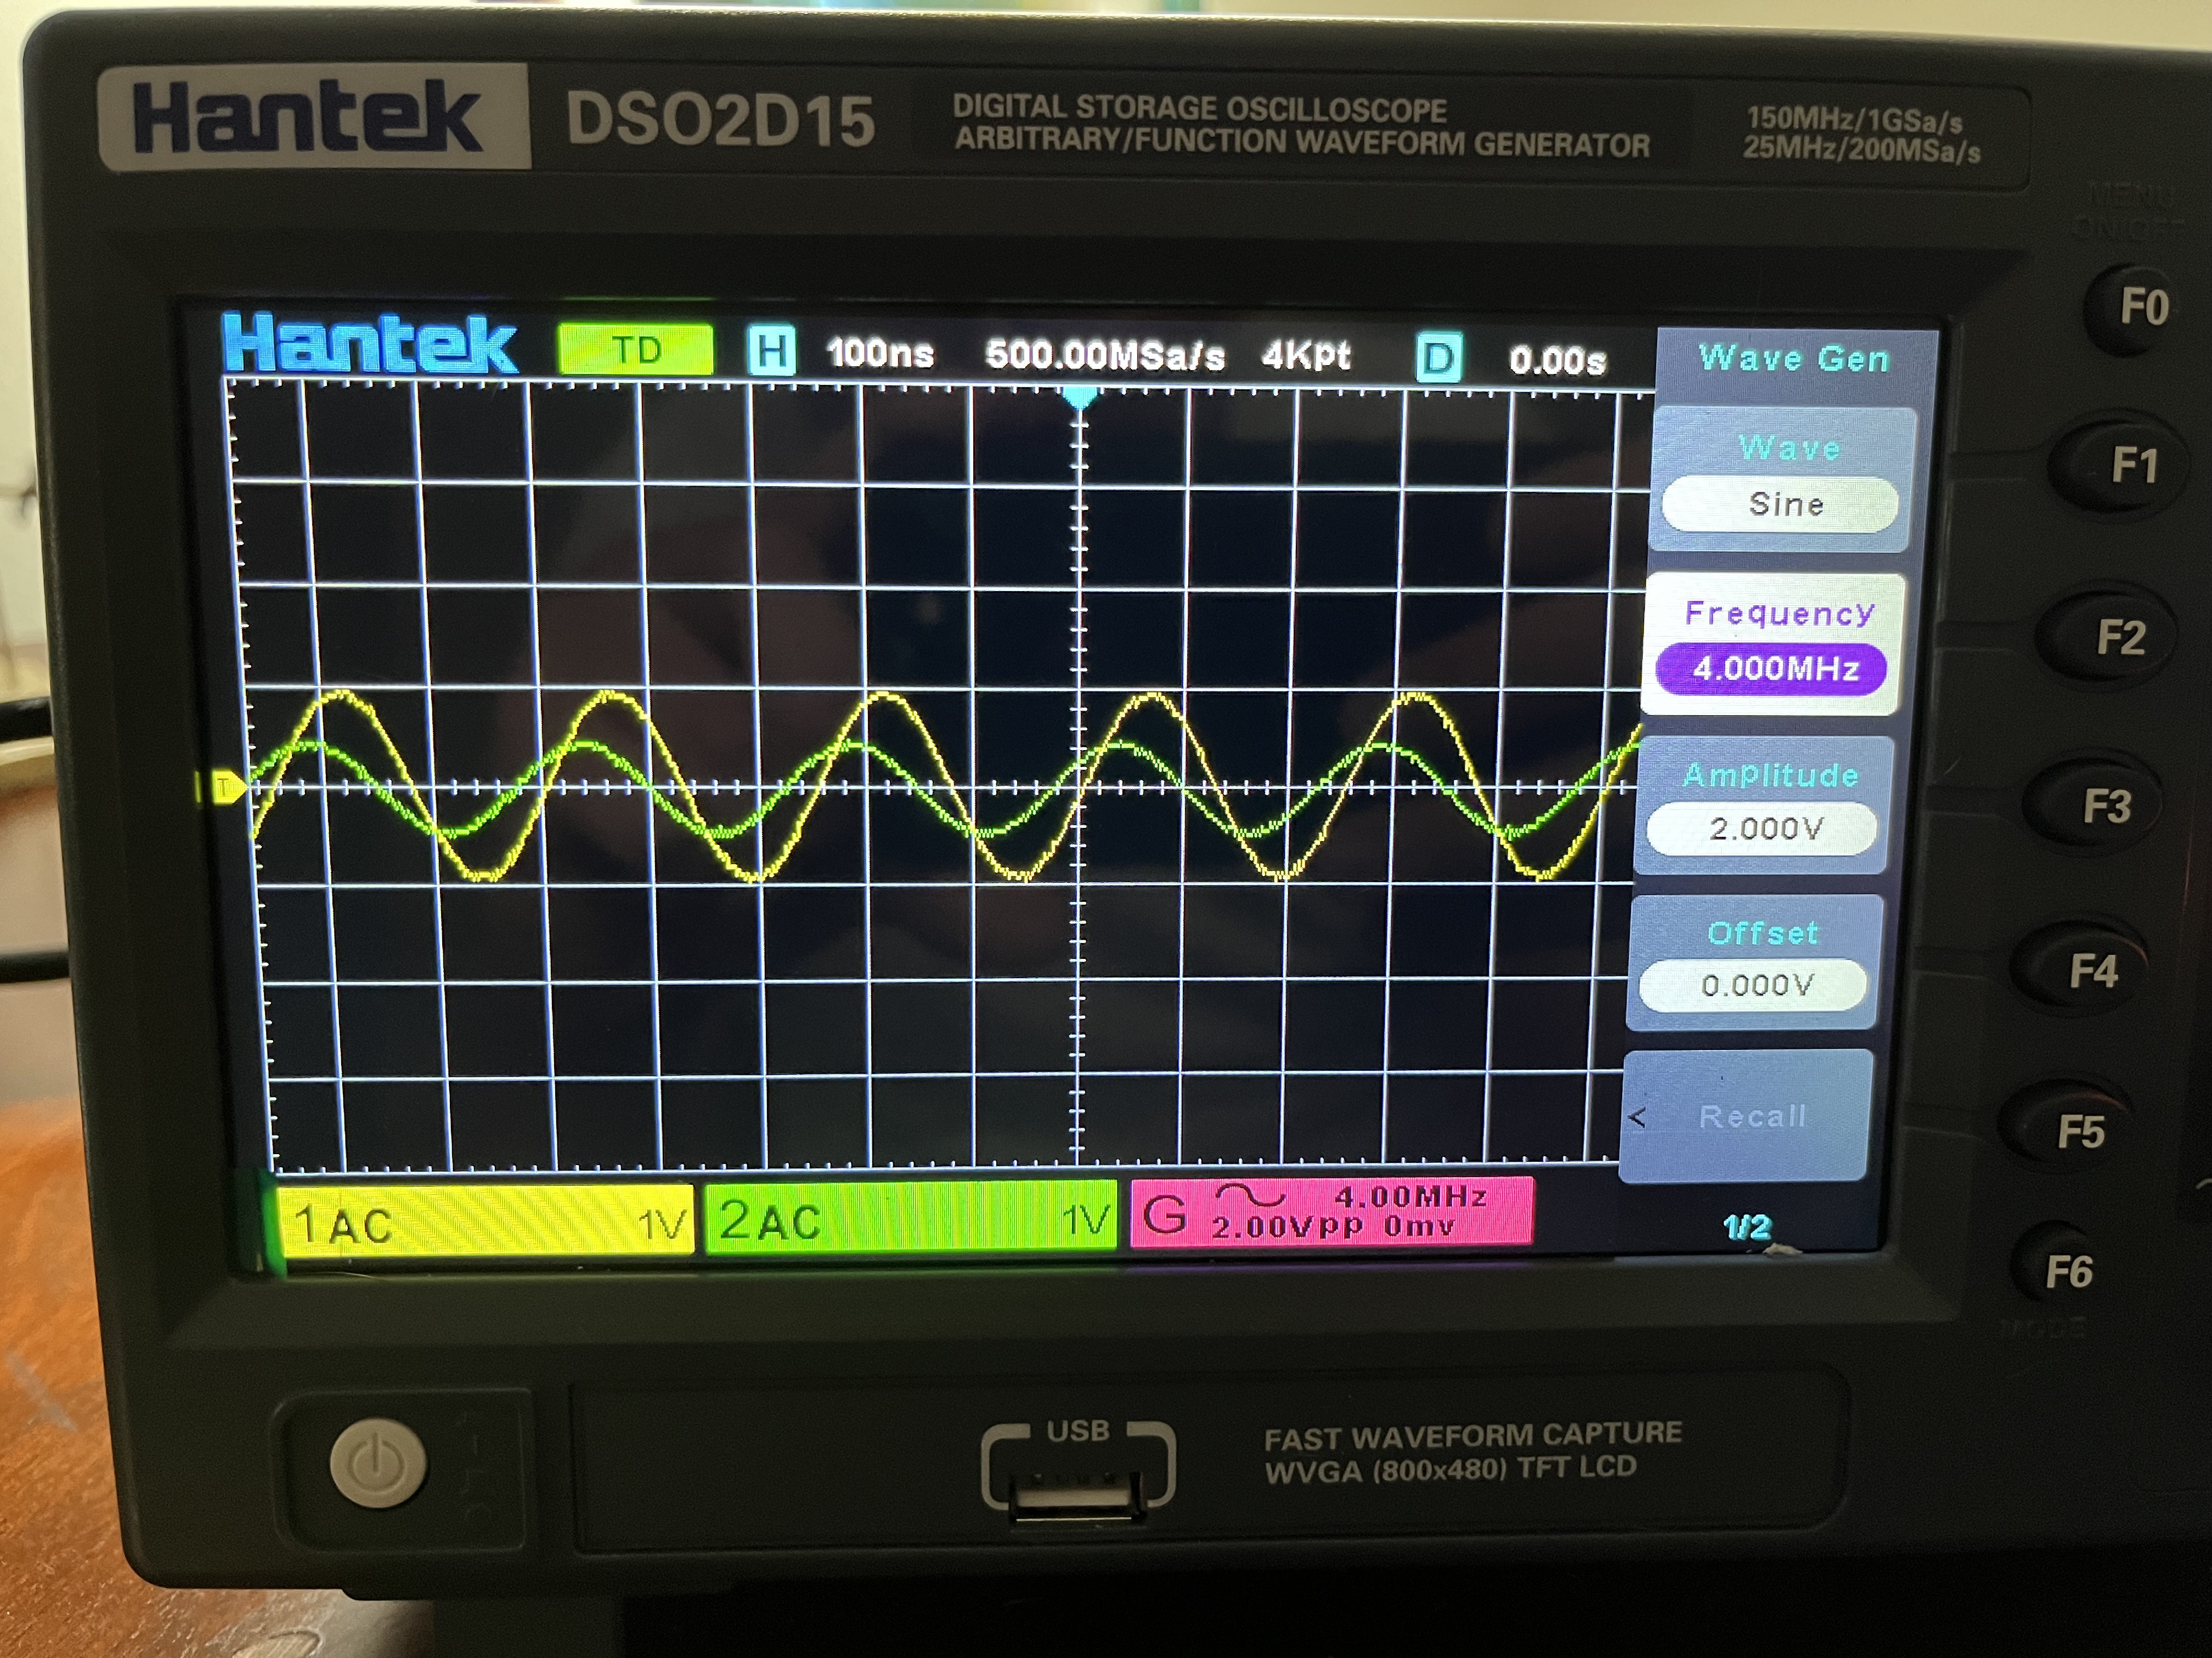Click the blue Hantek logo on screen
The width and height of the screenshot is (2212, 1658).
370,344
